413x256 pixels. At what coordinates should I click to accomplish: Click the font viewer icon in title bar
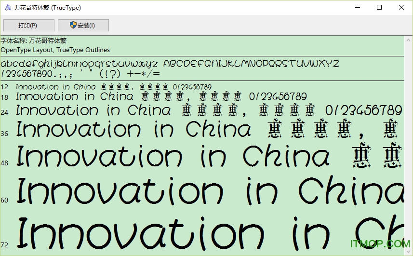(8, 8)
